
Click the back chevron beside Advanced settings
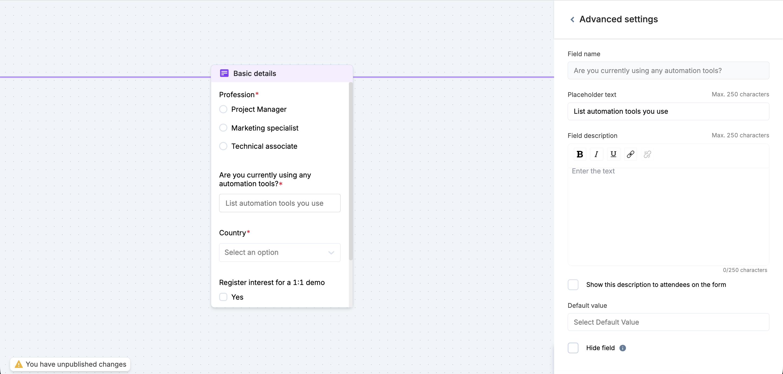coord(572,20)
